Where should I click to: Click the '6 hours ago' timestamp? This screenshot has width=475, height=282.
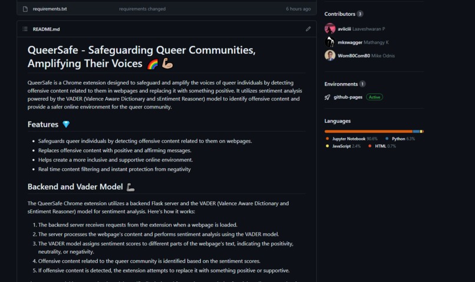pyautogui.click(x=298, y=9)
